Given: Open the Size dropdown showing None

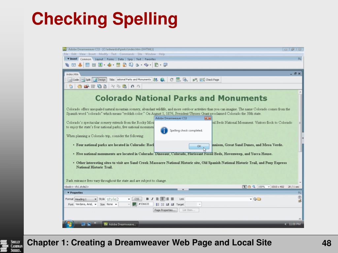Looking at the screenshot, I should [112, 204].
